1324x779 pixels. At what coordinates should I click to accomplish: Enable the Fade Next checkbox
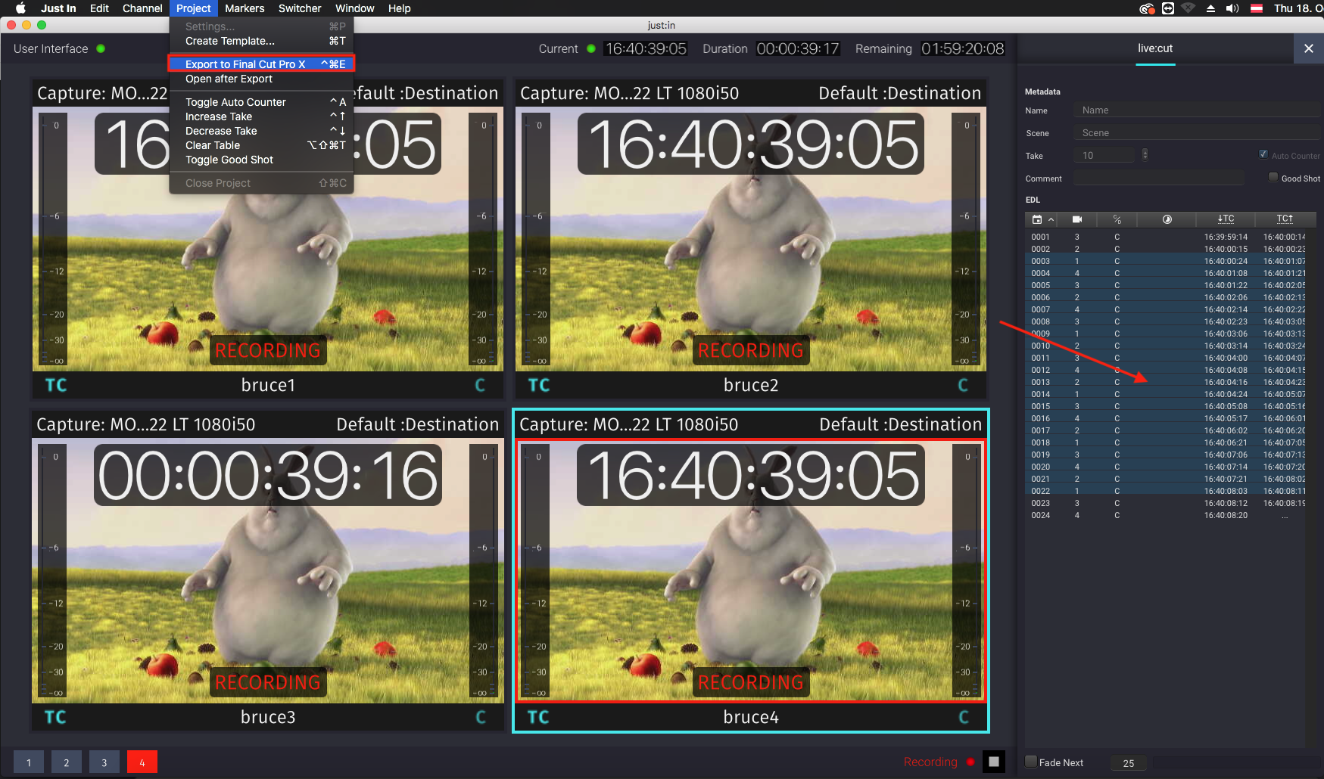[x=1031, y=762]
